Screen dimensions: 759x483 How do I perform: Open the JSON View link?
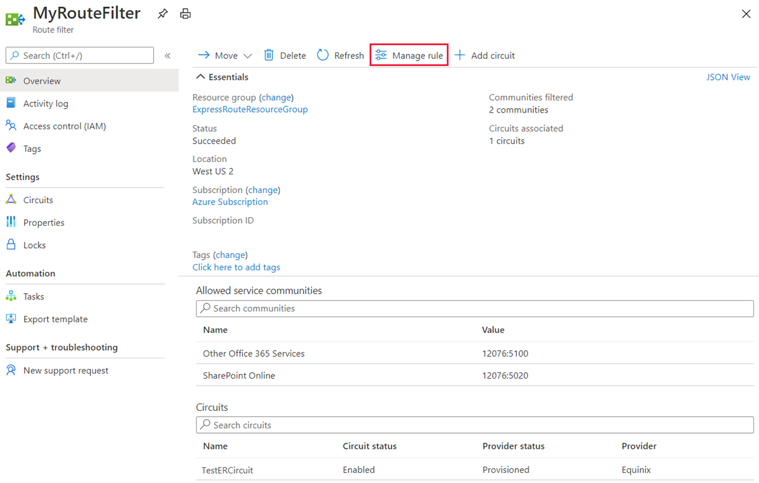(728, 77)
